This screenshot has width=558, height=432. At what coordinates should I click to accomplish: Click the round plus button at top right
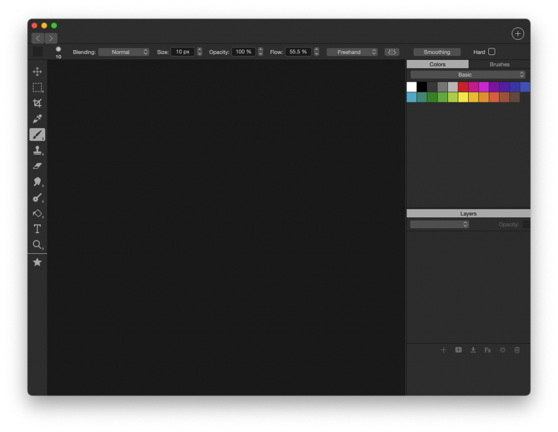click(518, 34)
